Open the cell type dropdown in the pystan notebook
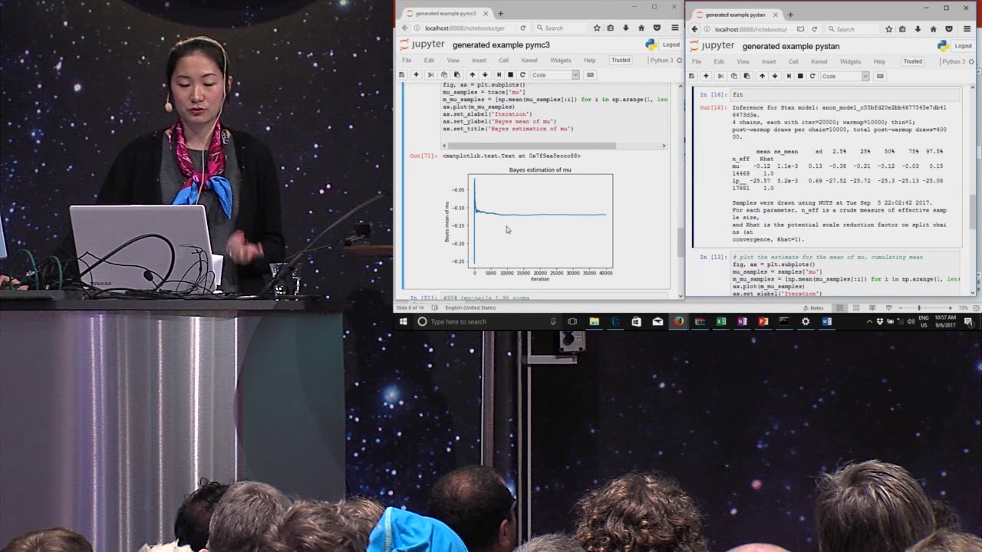The height and width of the screenshot is (552, 982). point(845,76)
